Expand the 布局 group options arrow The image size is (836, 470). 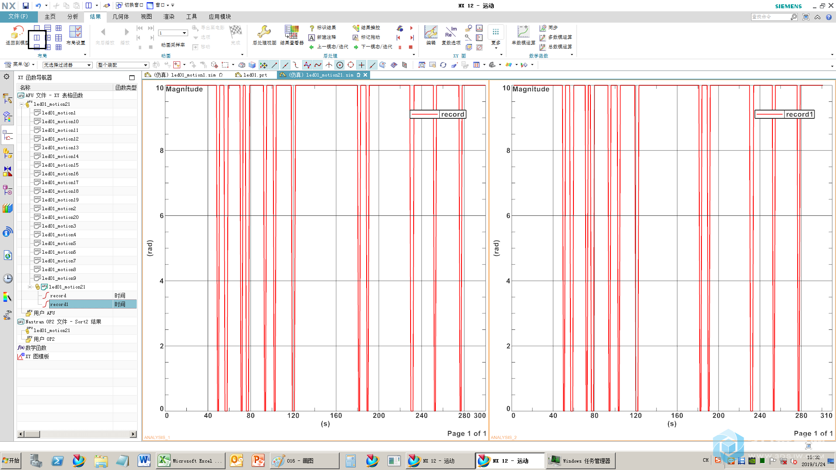(x=85, y=55)
